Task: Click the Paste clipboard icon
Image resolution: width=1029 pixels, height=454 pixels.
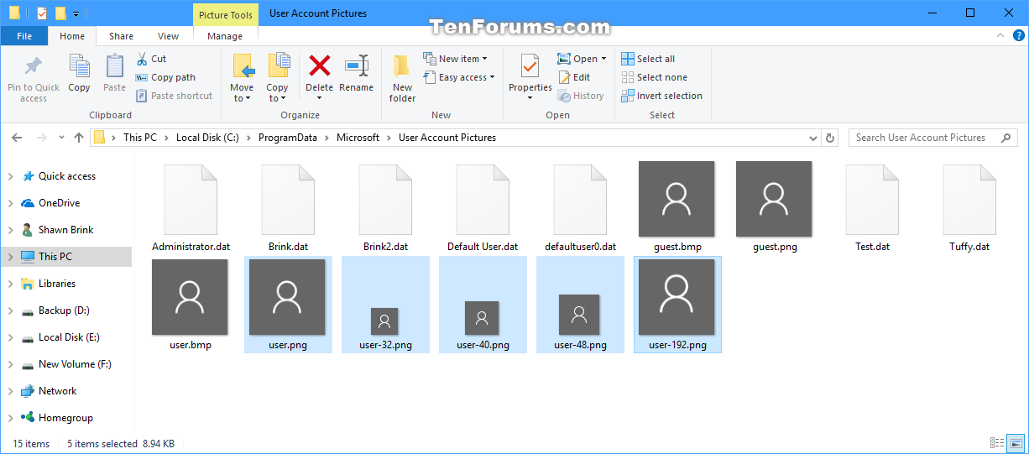Action: tap(115, 66)
